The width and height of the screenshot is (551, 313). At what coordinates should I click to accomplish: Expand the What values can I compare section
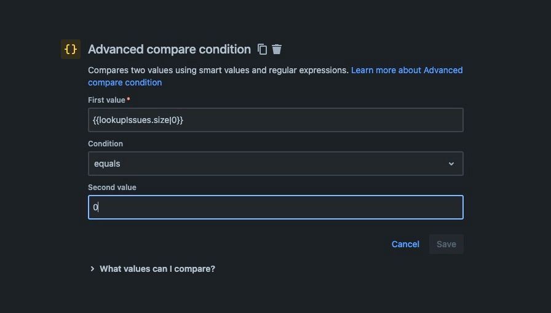(x=157, y=269)
